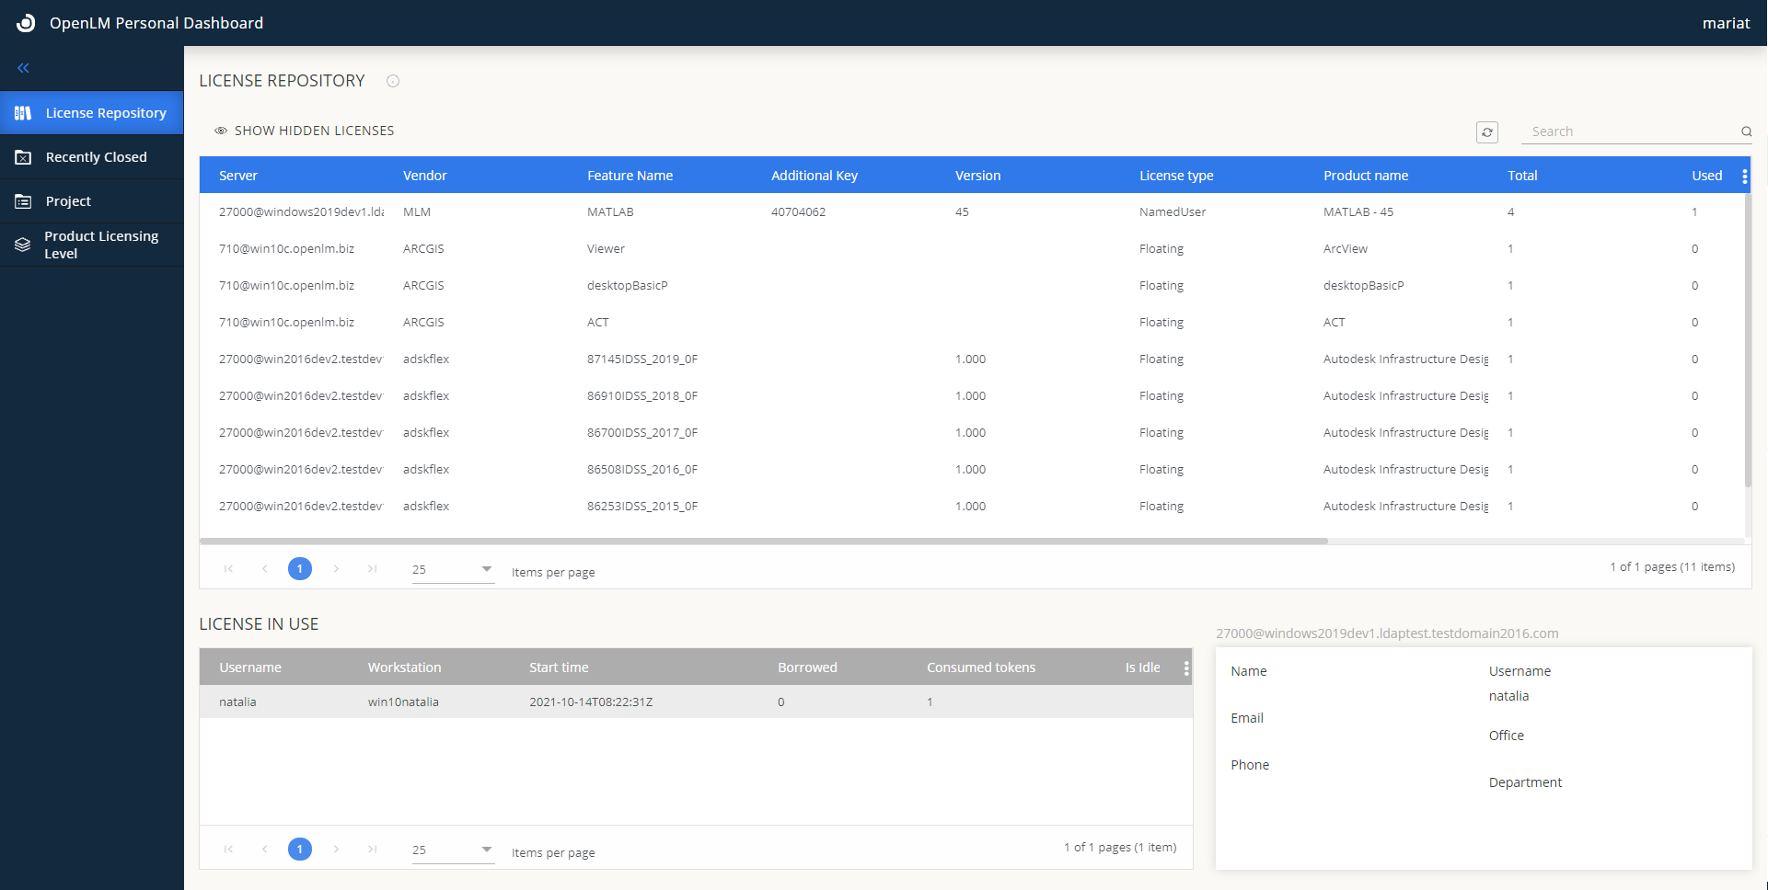This screenshot has width=1768, height=890.
Task: Sort by the Vendor column header
Action: [424, 176]
